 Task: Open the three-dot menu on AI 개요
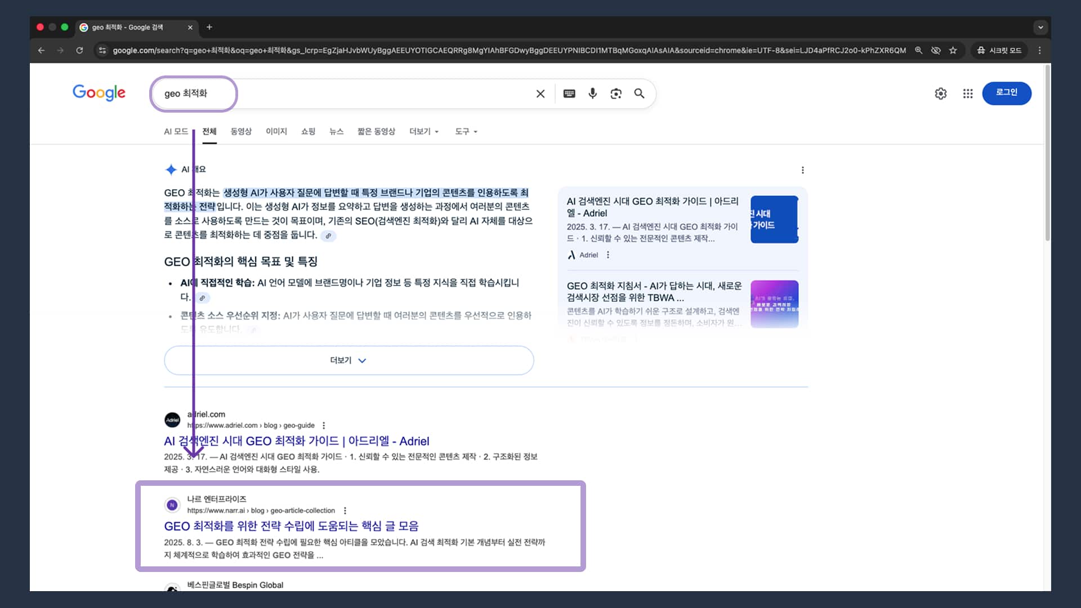click(803, 169)
